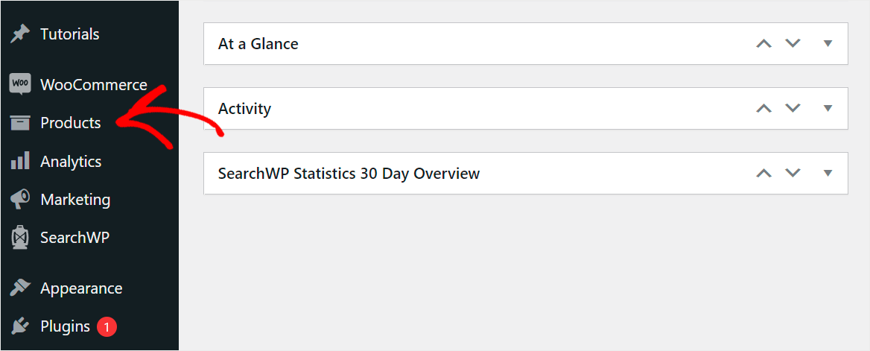The height and width of the screenshot is (351, 870).
Task: Click the Appearance paintbrush icon
Action: pyautogui.click(x=20, y=289)
